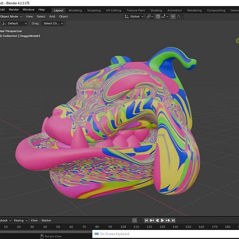Switch to the Sculpting workspace tab
The height and width of the screenshot is (239, 239).
coord(94,11)
